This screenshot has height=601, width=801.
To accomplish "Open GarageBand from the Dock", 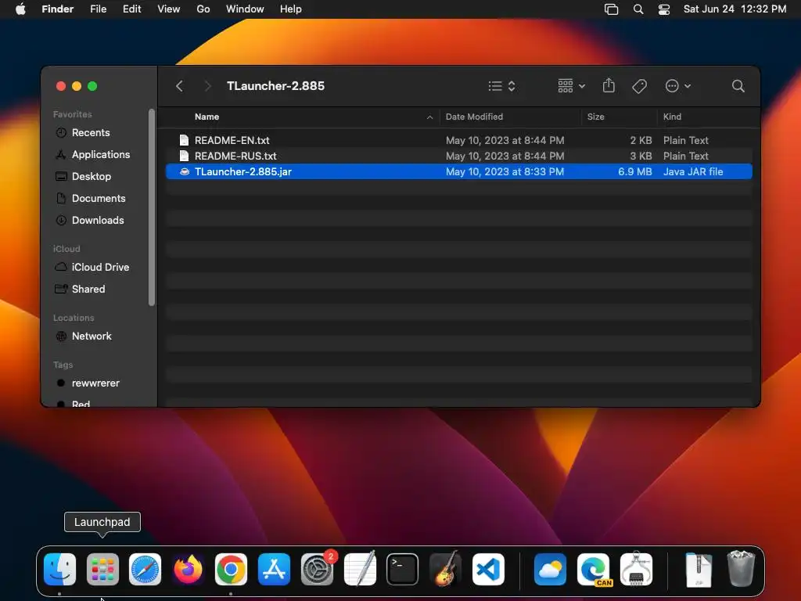I will point(445,569).
